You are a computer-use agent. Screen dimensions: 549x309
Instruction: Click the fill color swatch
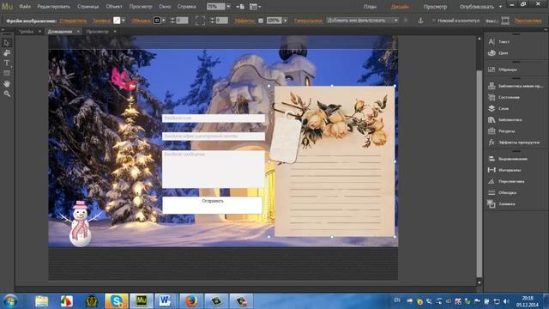117,21
